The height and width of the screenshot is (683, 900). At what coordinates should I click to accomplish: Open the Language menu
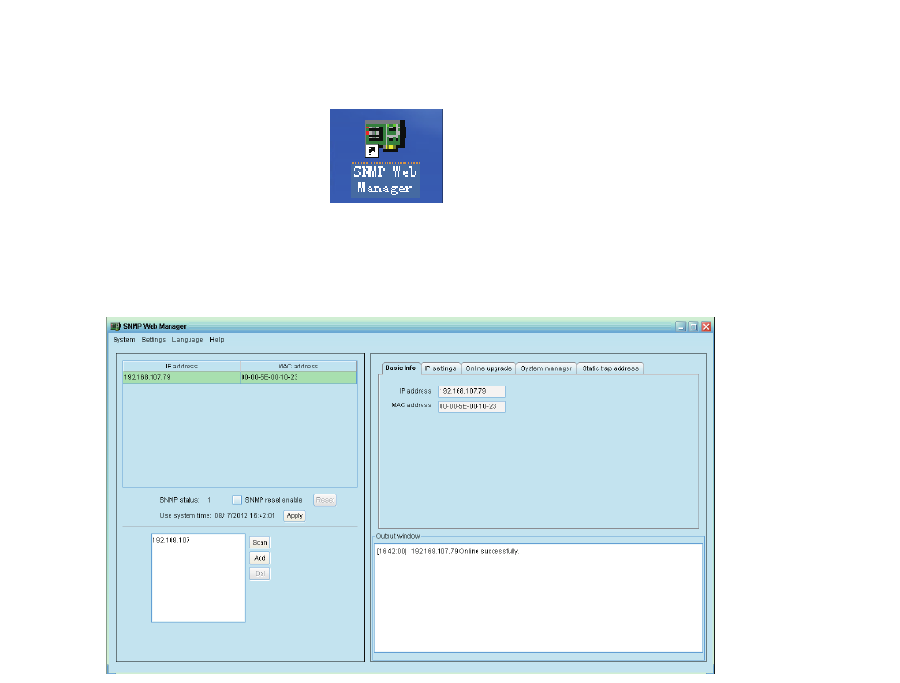(x=188, y=340)
